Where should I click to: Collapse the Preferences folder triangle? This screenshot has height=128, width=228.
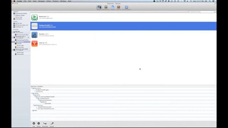point(33,105)
